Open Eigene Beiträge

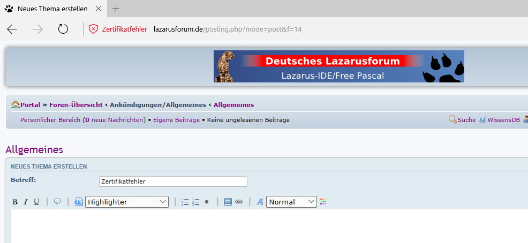[176, 120]
